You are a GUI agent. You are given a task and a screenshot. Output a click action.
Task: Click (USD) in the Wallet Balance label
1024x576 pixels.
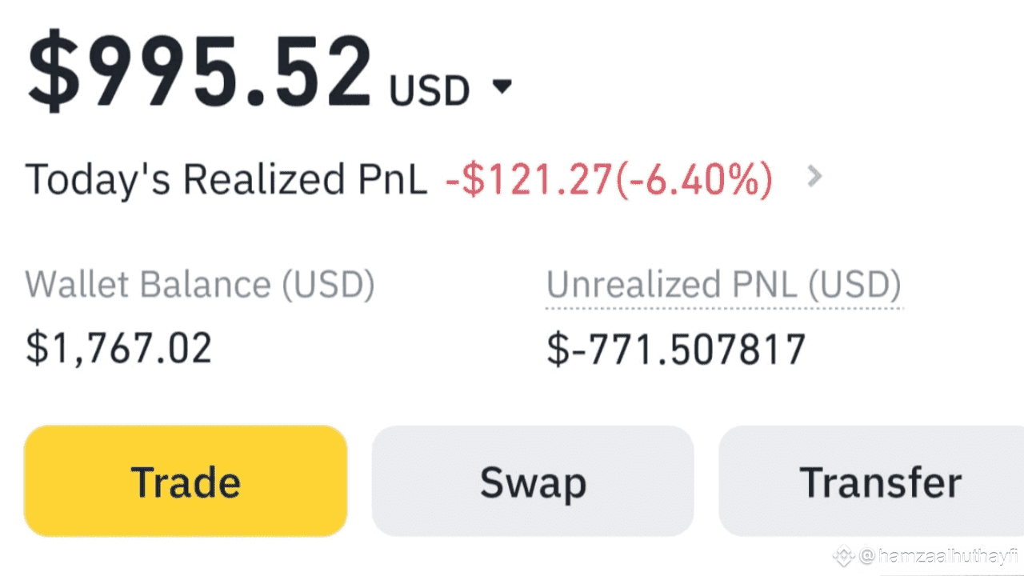click(328, 285)
